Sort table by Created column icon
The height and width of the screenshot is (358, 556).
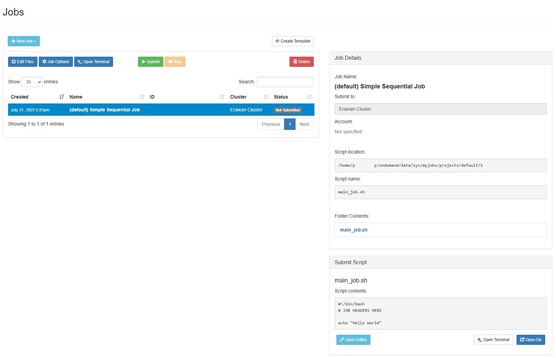click(x=62, y=97)
